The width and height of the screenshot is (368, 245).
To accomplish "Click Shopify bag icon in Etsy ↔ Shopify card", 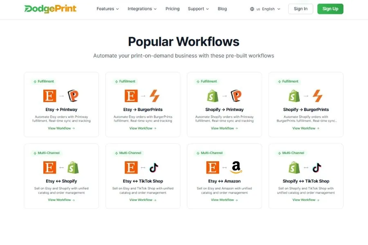I will pos(73,167).
